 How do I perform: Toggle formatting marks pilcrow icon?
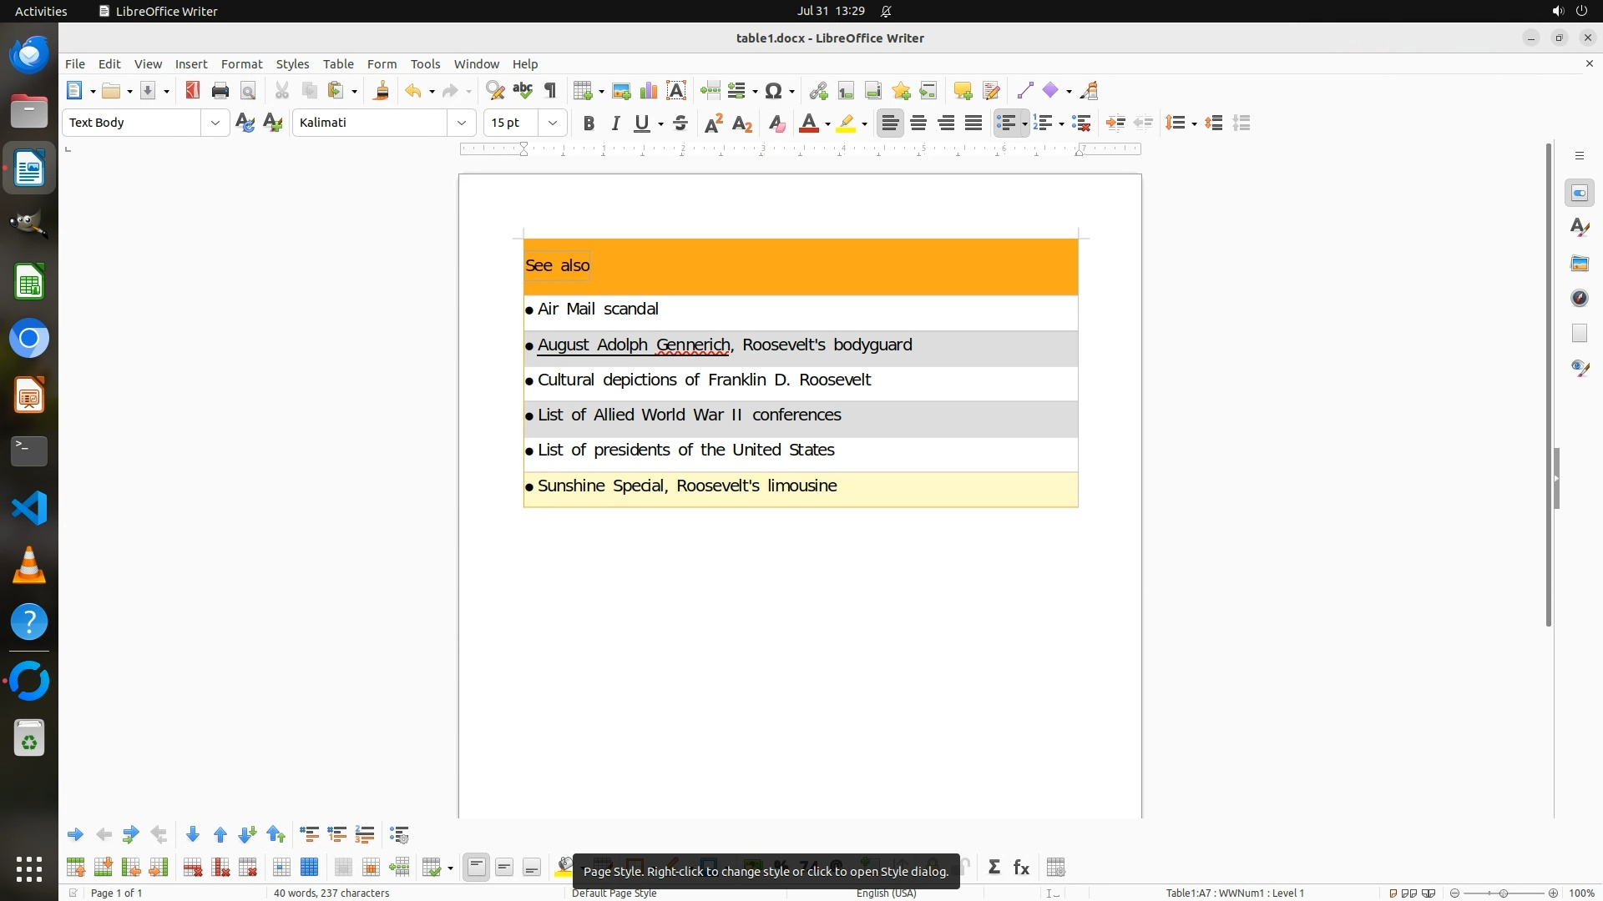point(550,91)
